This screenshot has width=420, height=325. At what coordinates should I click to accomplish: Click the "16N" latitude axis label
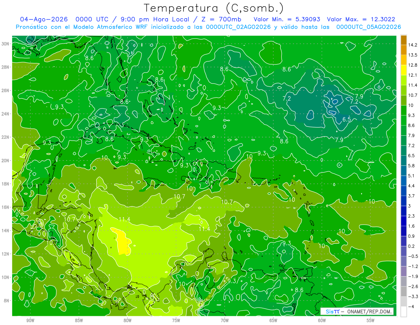tap(5, 207)
